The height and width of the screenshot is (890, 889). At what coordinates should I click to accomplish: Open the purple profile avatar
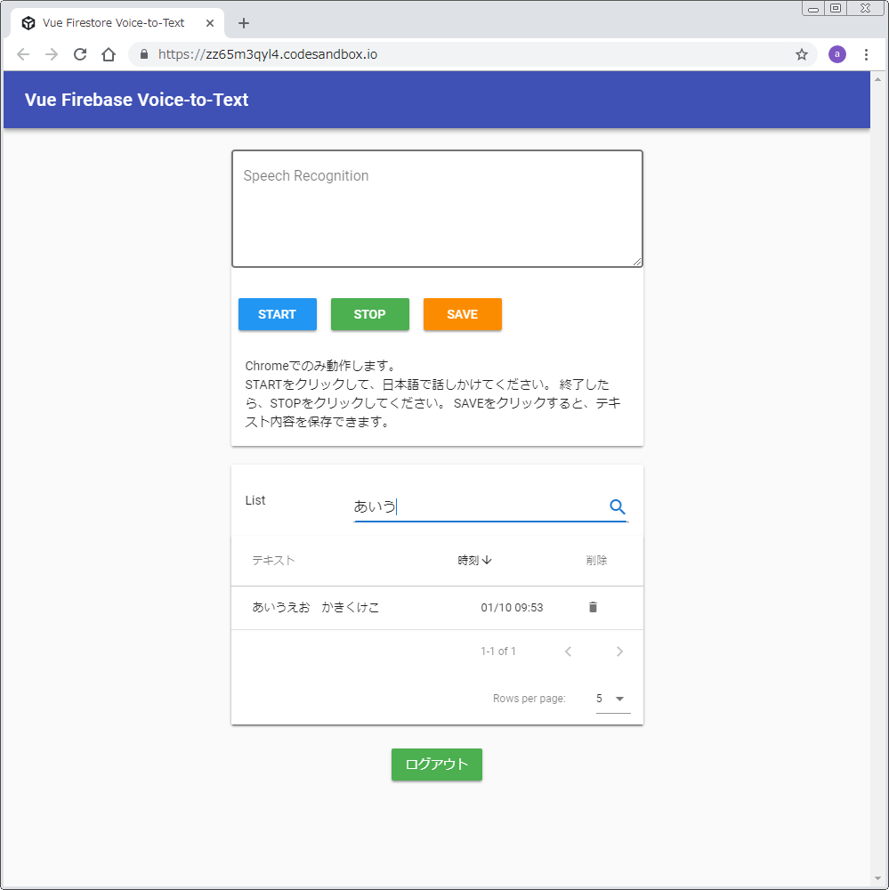coord(836,54)
